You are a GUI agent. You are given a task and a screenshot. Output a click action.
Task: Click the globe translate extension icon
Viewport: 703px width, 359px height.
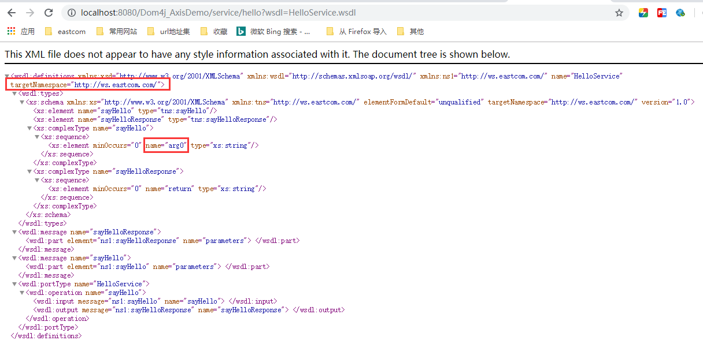click(x=680, y=12)
